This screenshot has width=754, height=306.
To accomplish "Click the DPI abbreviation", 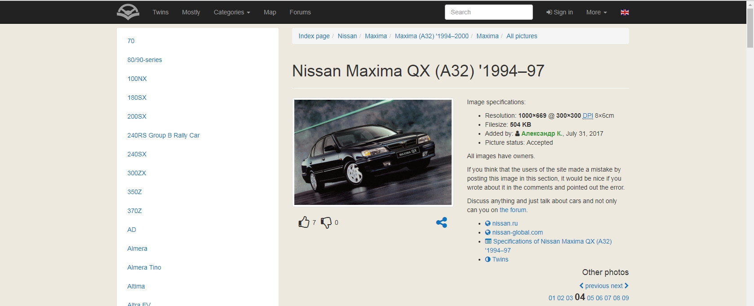I will [588, 115].
